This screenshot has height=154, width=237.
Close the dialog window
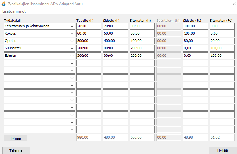(x=233, y=4)
